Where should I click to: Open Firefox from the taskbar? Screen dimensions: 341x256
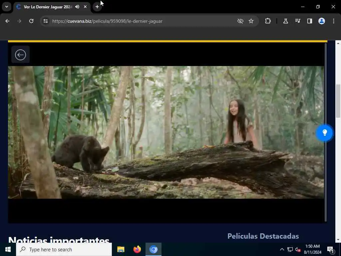tap(137, 249)
